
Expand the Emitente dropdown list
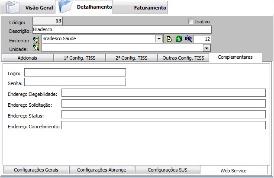(x=158, y=39)
